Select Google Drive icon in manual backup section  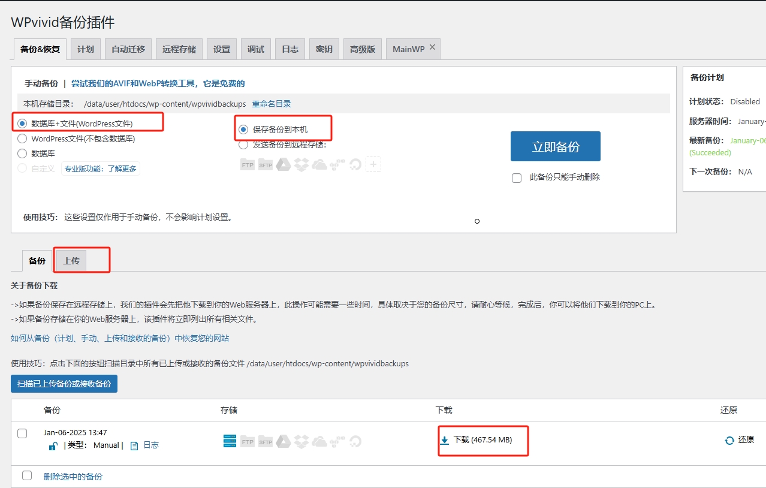pos(284,164)
